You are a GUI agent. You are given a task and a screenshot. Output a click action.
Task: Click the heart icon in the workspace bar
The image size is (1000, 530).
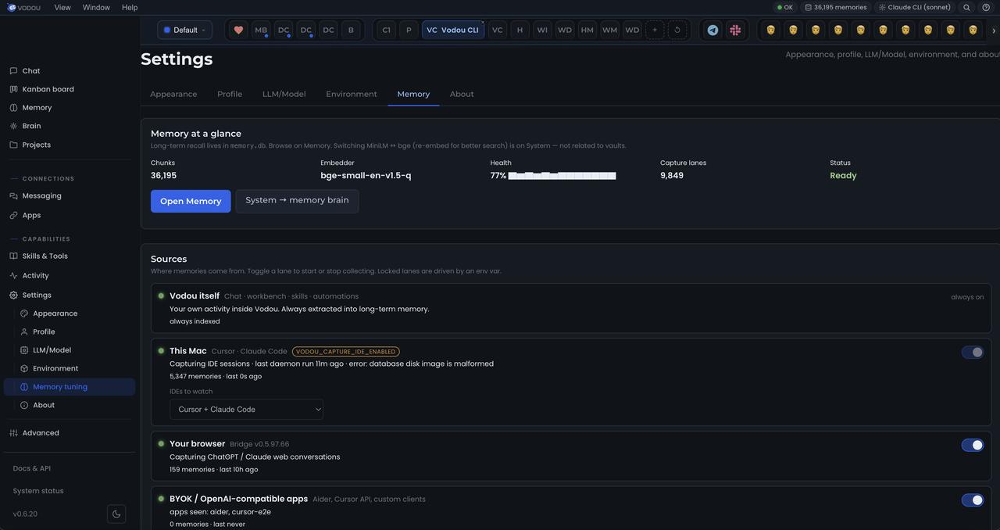click(238, 30)
